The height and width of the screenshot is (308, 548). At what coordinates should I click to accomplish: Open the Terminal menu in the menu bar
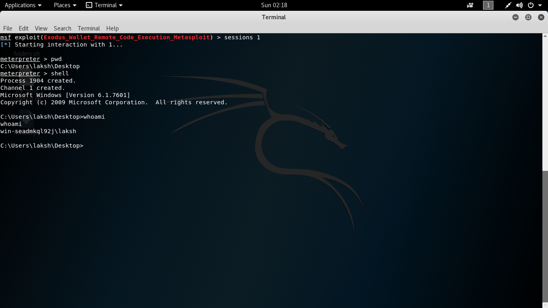click(x=89, y=28)
